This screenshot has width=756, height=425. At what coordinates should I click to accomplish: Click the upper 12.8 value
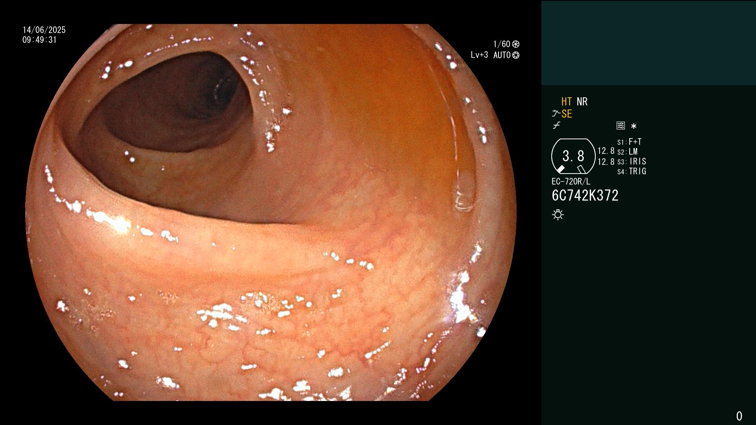606,151
